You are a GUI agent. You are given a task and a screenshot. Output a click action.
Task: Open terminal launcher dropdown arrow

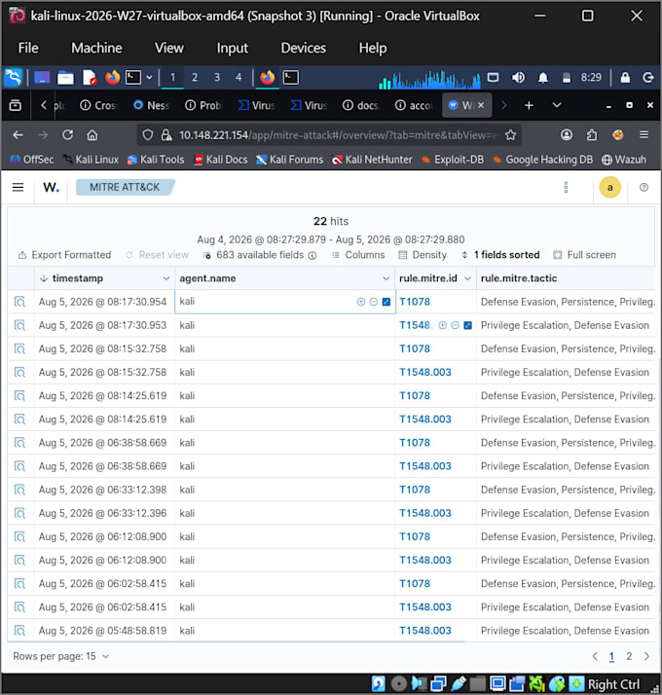pos(149,78)
